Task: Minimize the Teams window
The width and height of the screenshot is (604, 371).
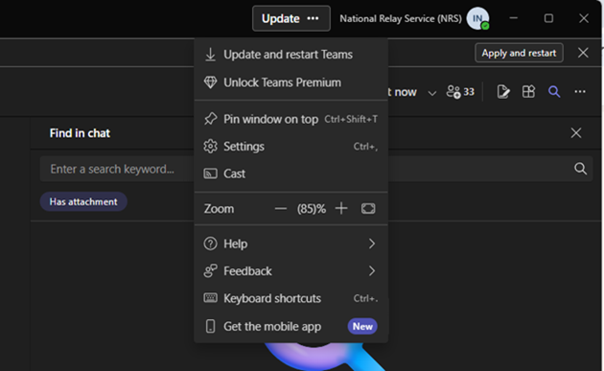Action: pos(514,18)
